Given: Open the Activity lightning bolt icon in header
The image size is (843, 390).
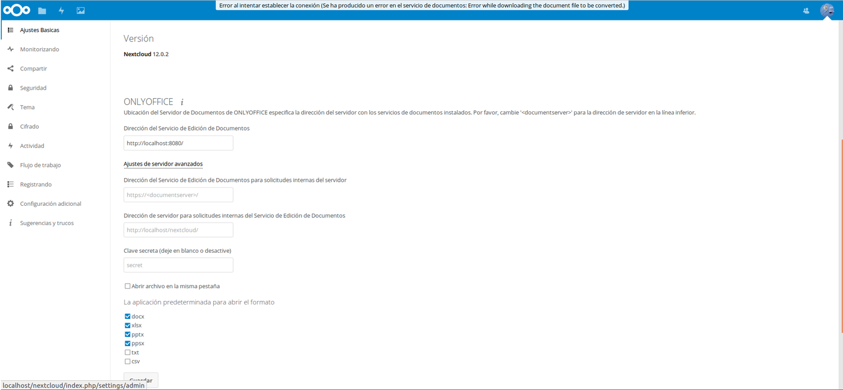Looking at the screenshot, I should (61, 11).
